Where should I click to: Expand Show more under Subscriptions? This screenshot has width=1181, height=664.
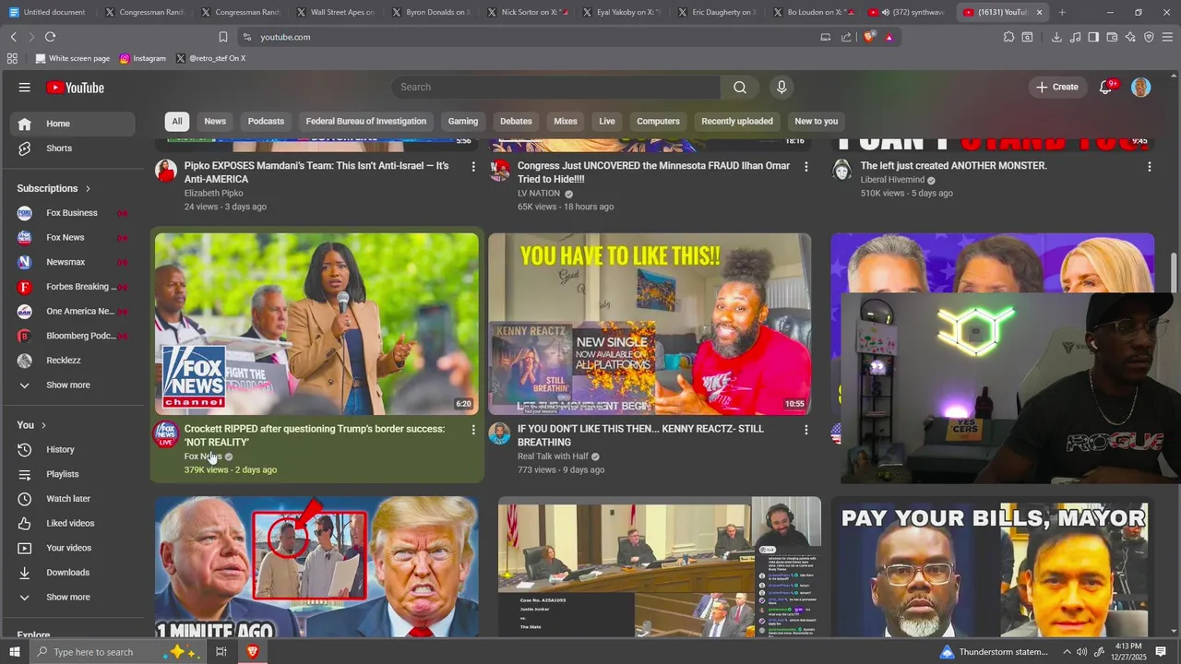point(73,385)
